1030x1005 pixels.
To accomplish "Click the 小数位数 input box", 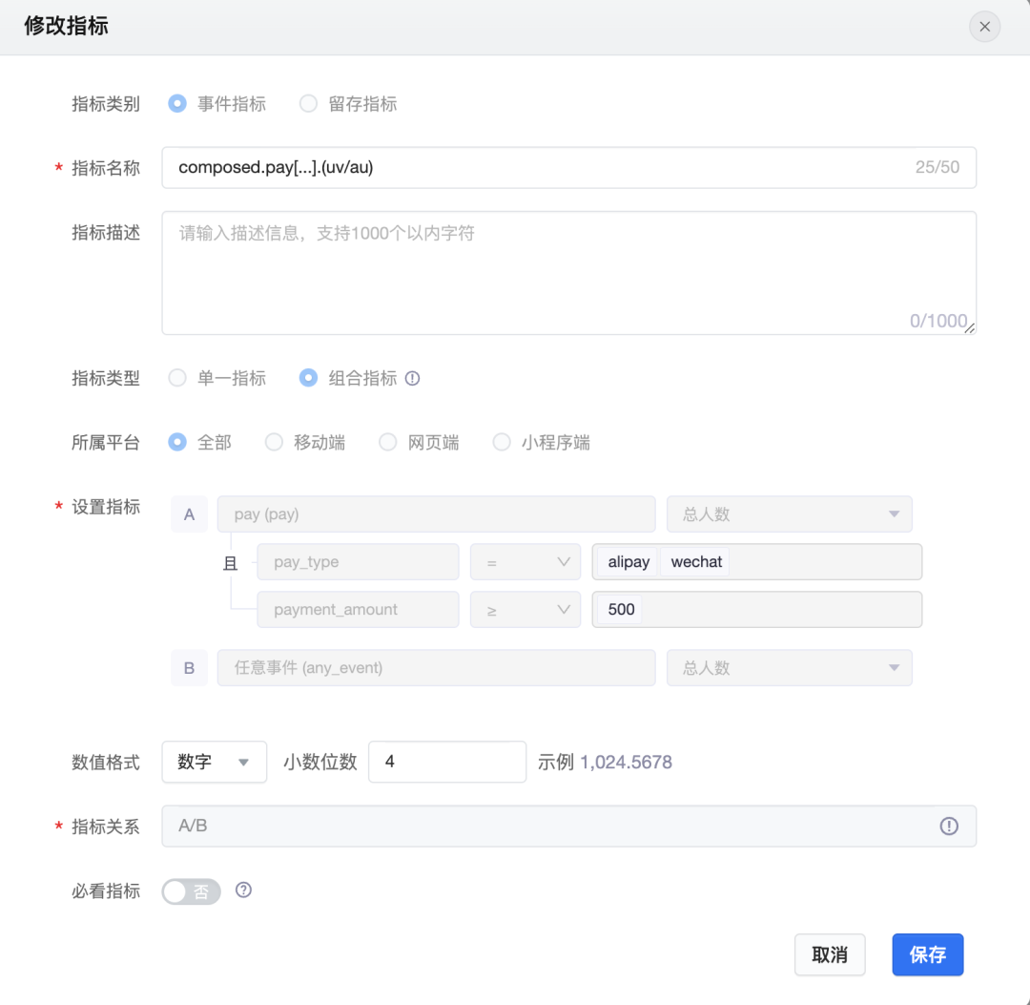I will [x=446, y=763].
